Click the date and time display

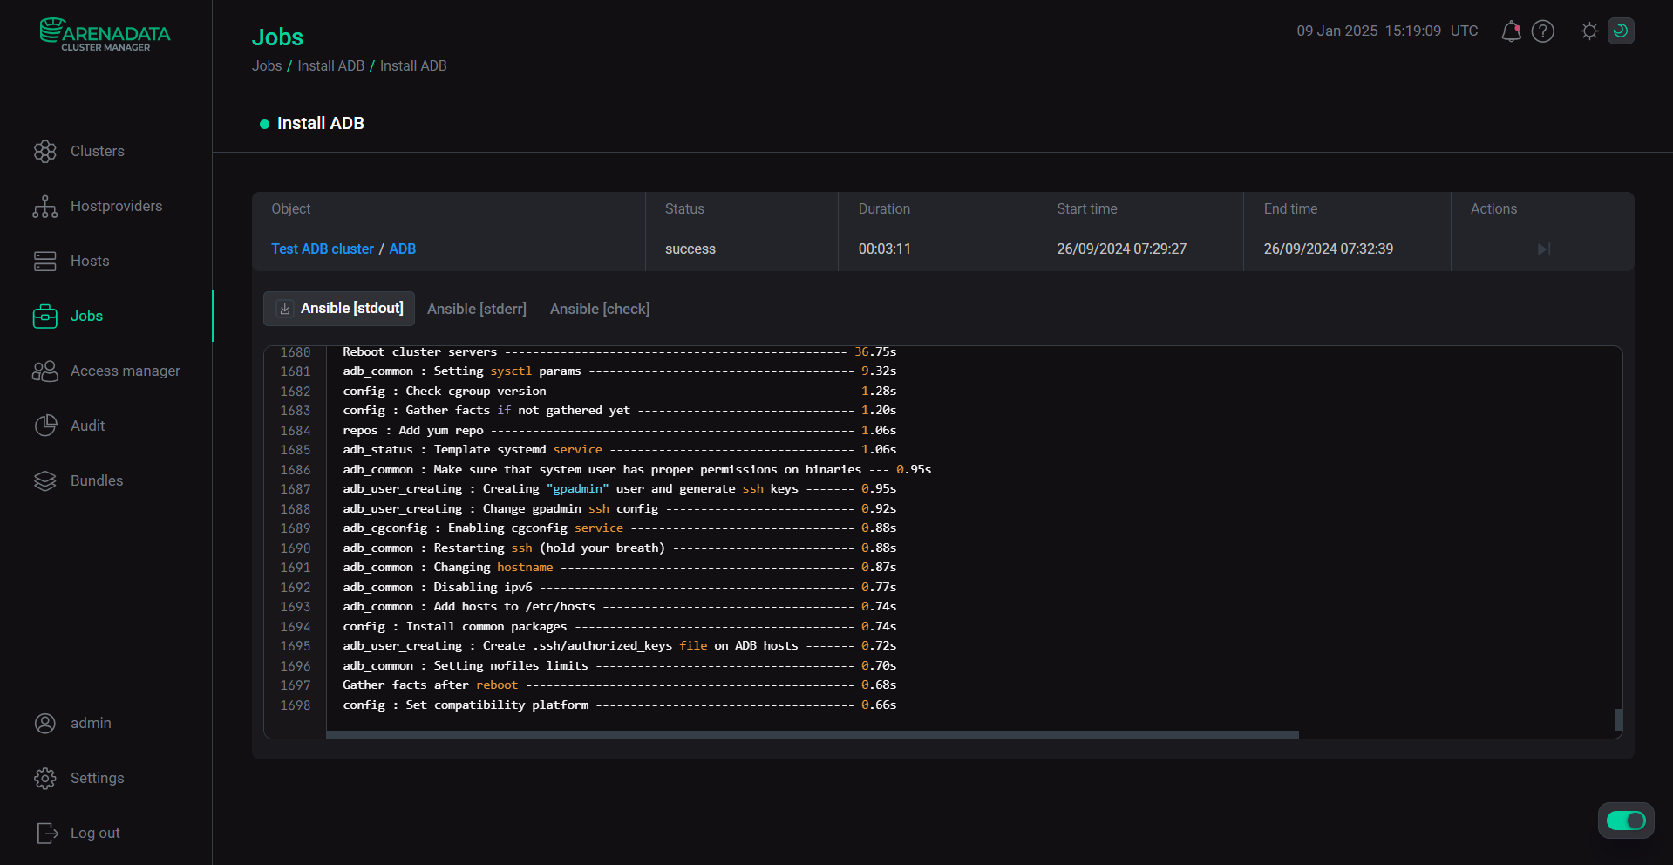pyautogui.click(x=1387, y=31)
